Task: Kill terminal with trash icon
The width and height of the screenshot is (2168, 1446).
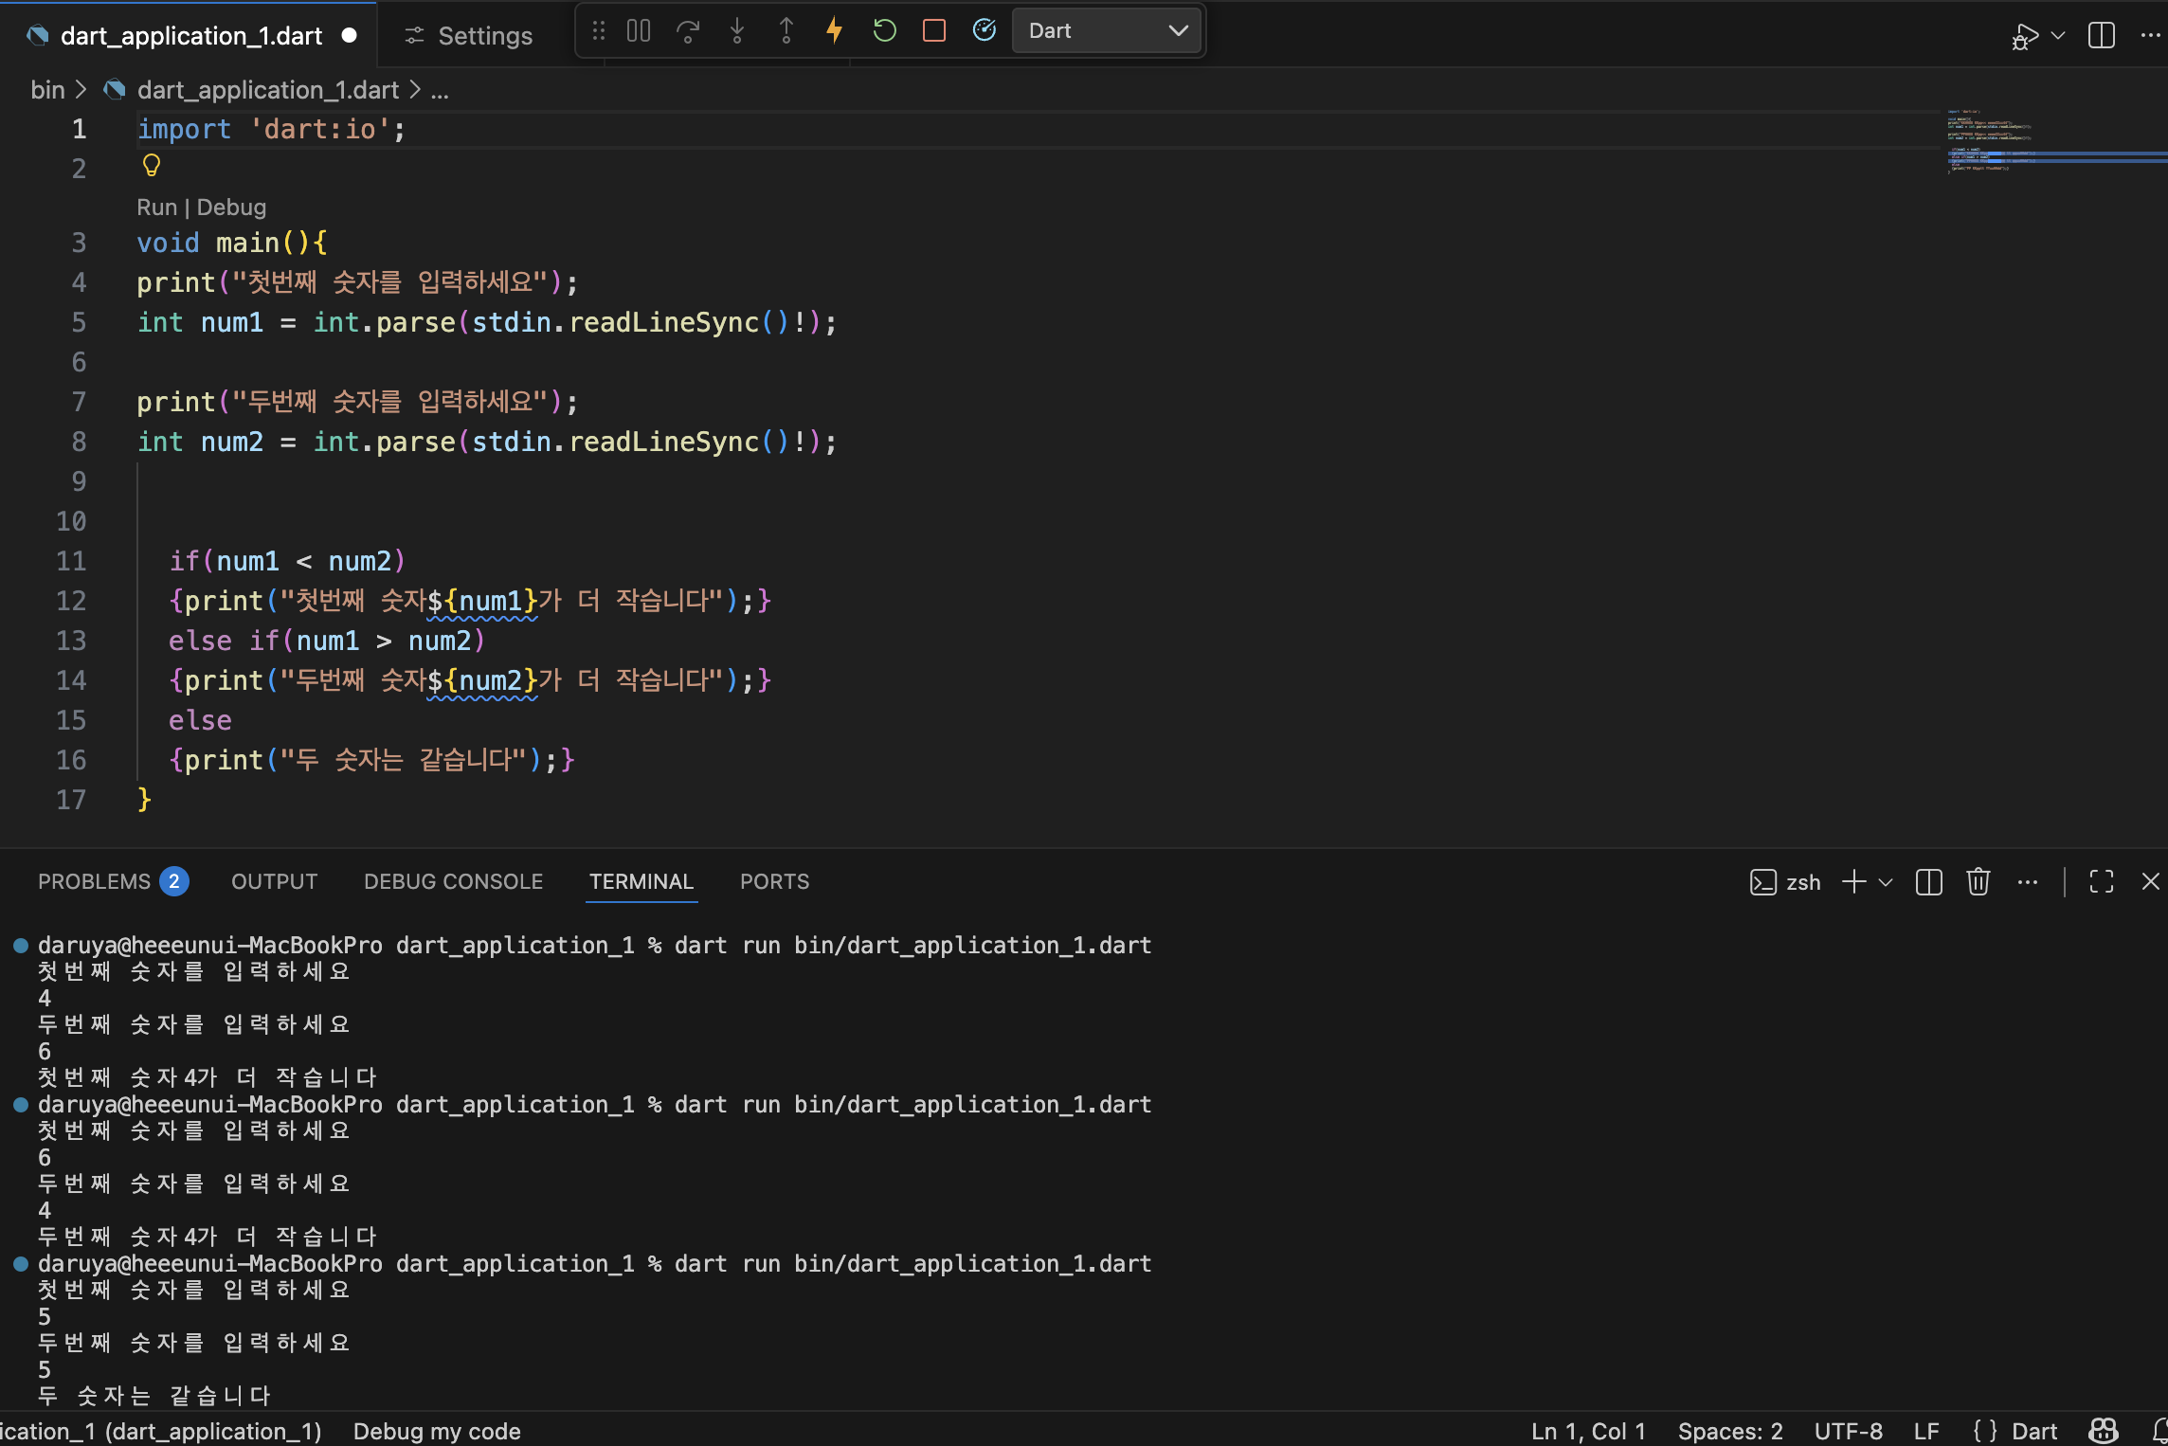Action: coord(1978,882)
